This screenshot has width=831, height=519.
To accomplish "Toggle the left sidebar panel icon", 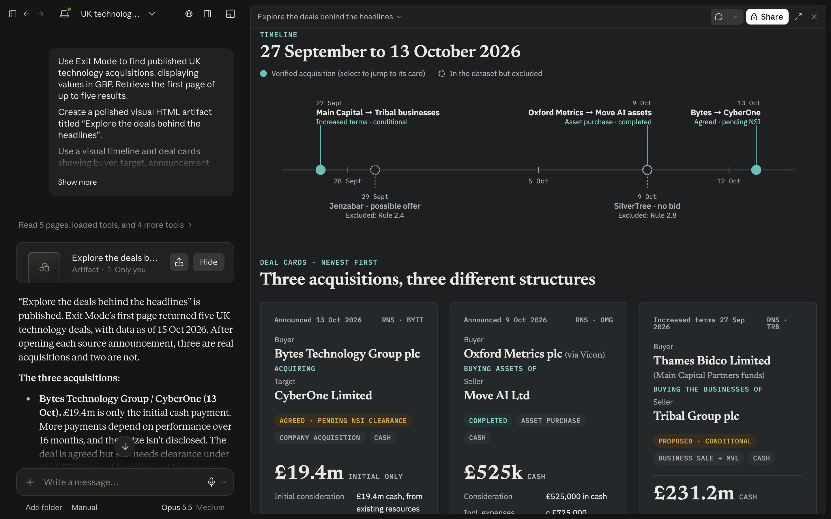I will [x=13, y=14].
